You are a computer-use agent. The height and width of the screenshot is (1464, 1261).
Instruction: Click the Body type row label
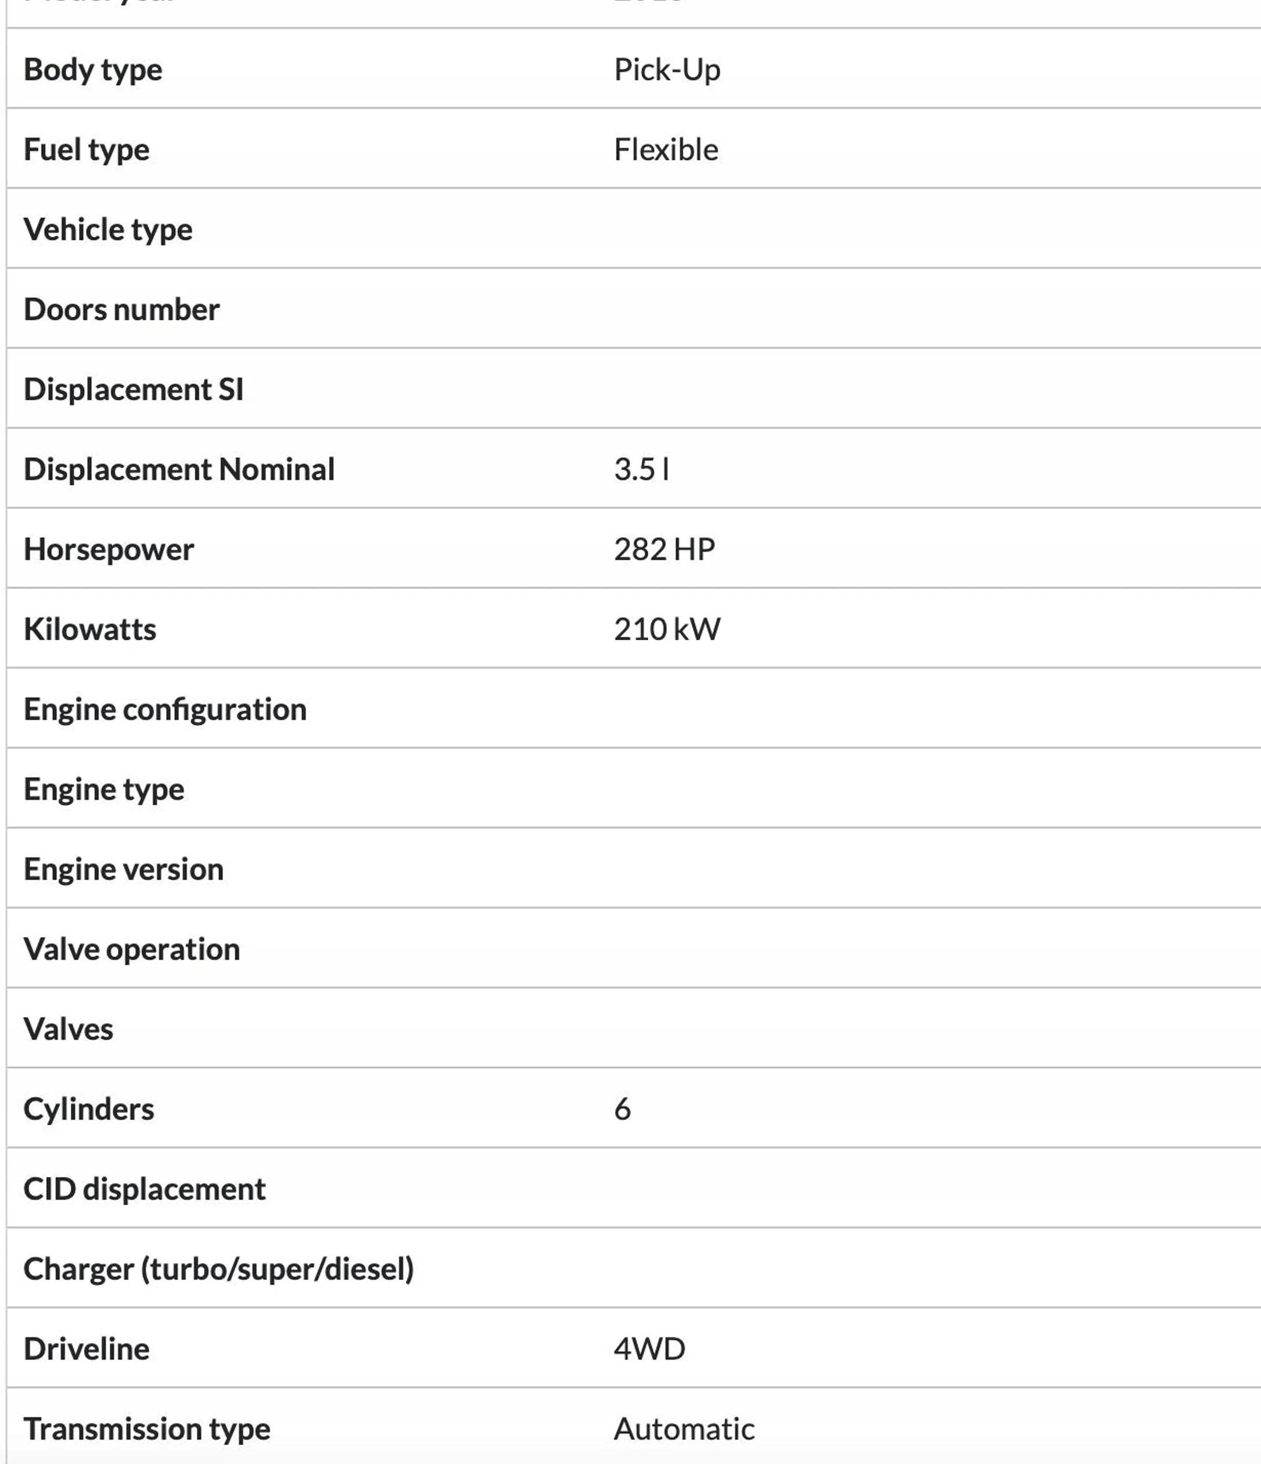92,69
